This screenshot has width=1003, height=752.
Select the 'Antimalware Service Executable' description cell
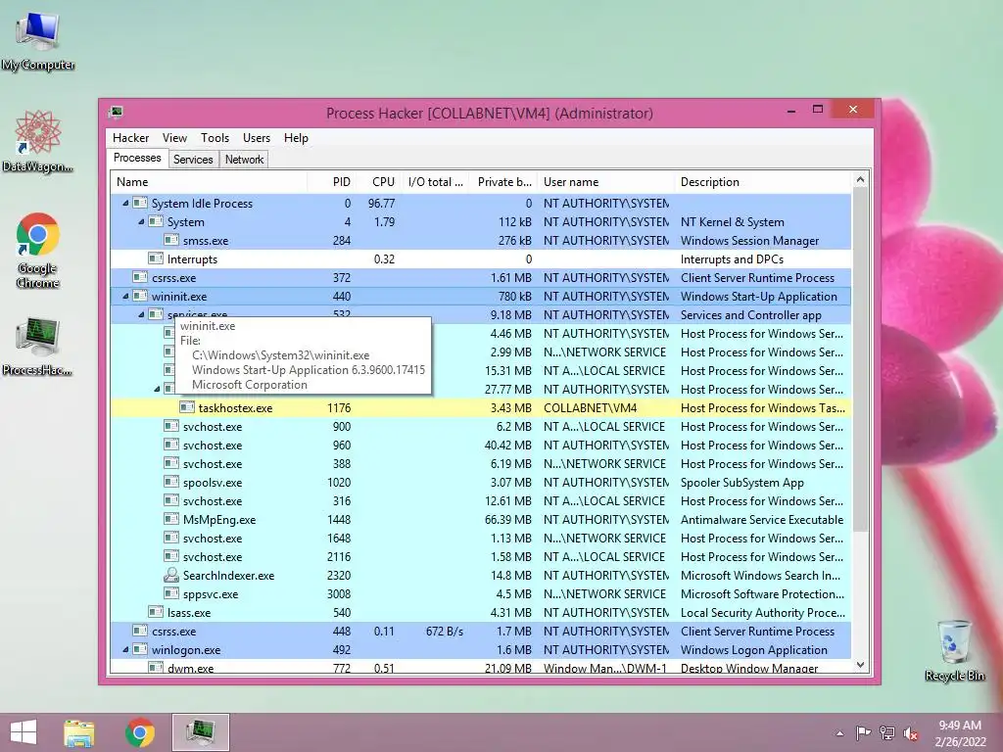pyautogui.click(x=762, y=519)
